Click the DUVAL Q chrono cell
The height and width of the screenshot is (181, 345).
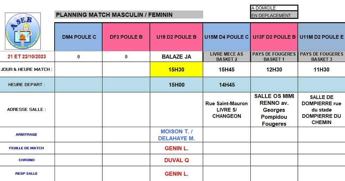(x=176, y=160)
